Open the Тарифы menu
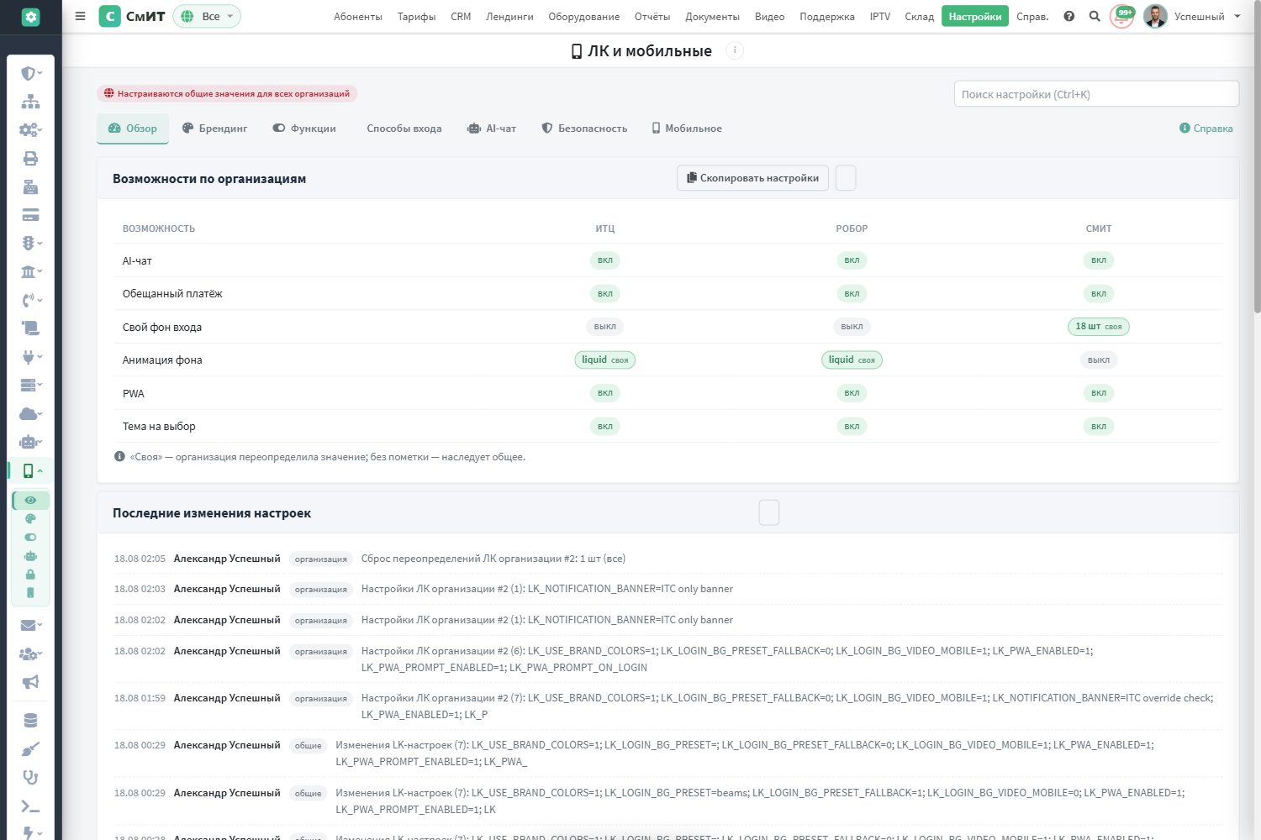1261x840 pixels. tap(417, 16)
